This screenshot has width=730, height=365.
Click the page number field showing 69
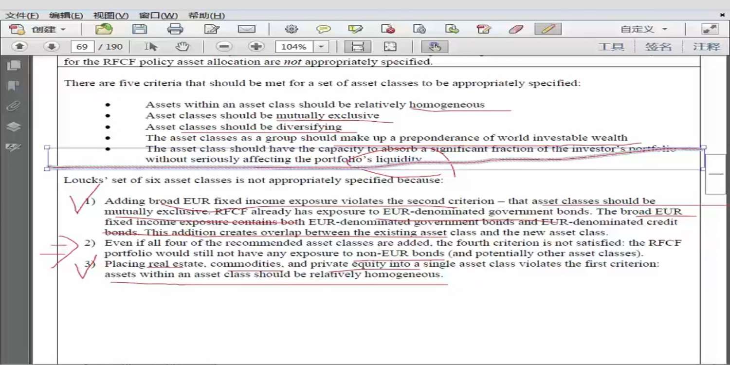82,47
